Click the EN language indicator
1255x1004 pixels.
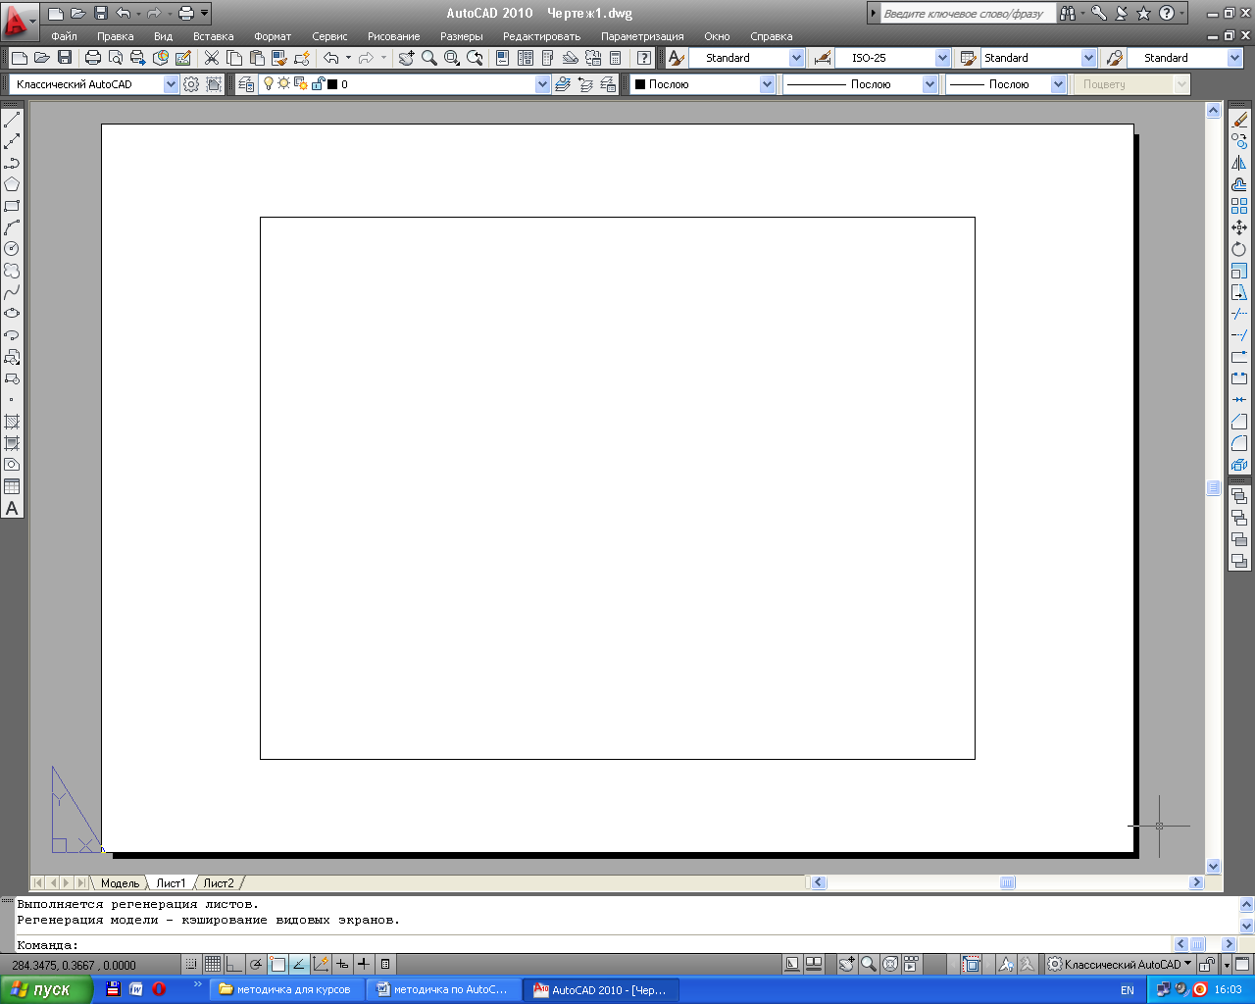pos(1128,990)
